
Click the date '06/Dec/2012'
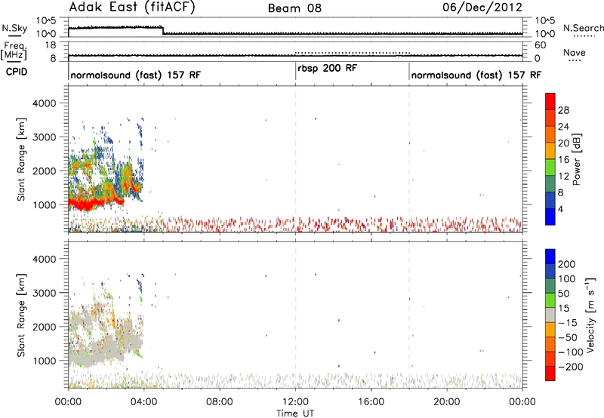pos(482,8)
